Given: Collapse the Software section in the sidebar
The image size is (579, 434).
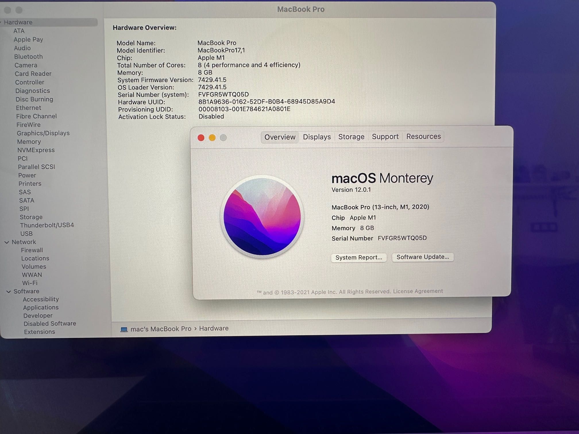Looking at the screenshot, I should [x=9, y=291].
